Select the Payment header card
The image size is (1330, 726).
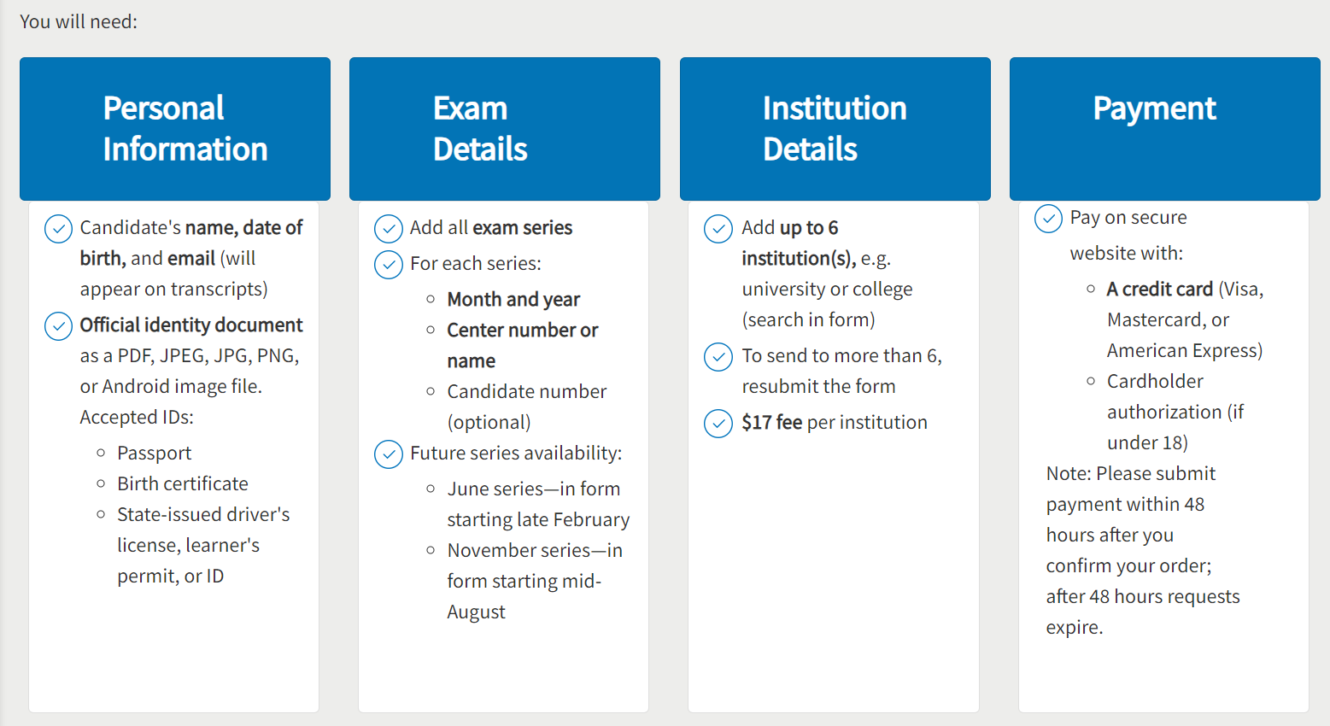(1165, 129)
